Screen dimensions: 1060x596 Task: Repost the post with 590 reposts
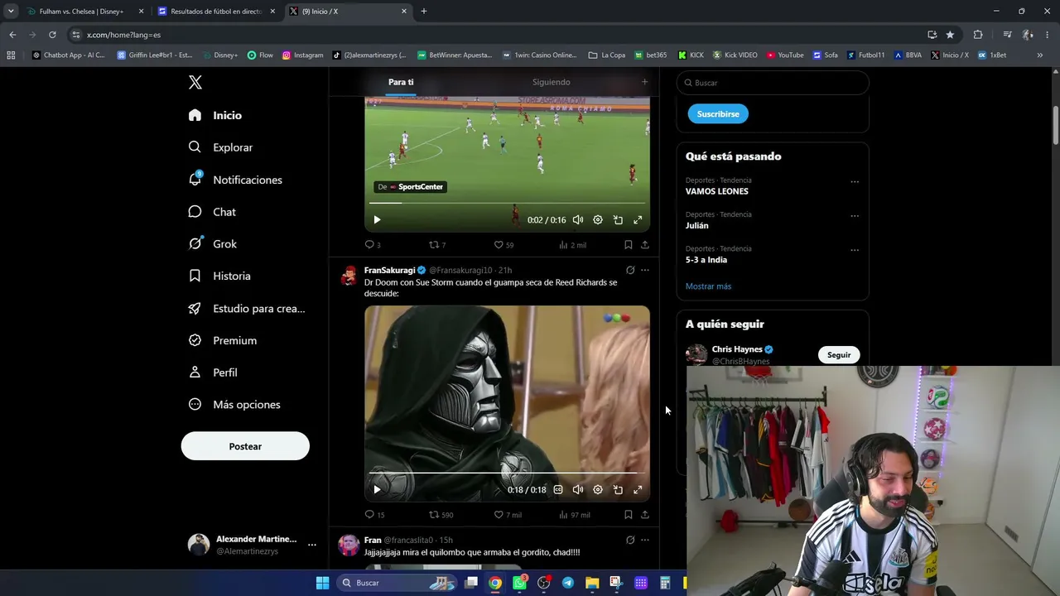point(441,515)
